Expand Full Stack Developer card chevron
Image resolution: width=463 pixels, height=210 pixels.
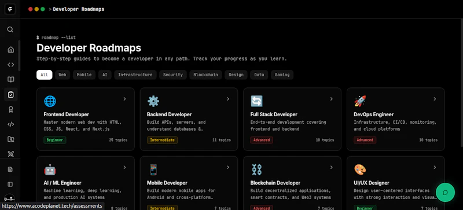point(331,99)
